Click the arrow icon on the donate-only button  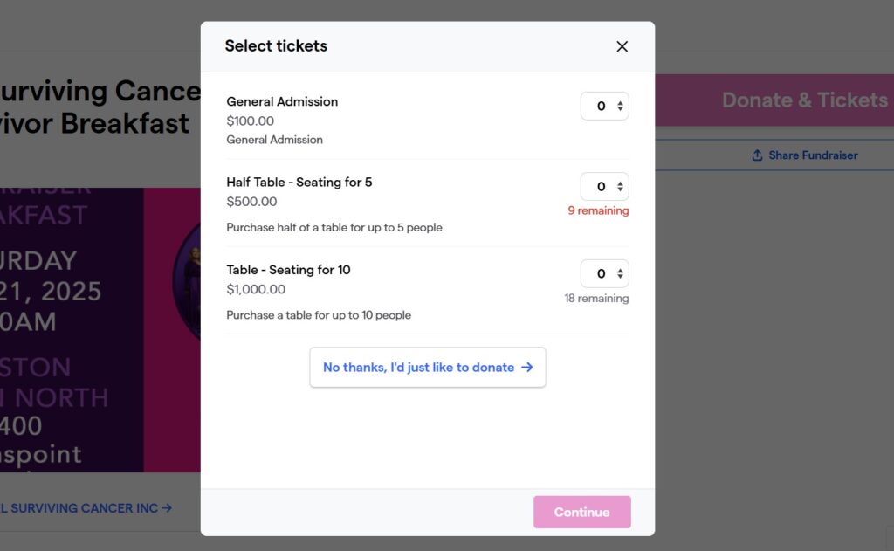[527, 368]
